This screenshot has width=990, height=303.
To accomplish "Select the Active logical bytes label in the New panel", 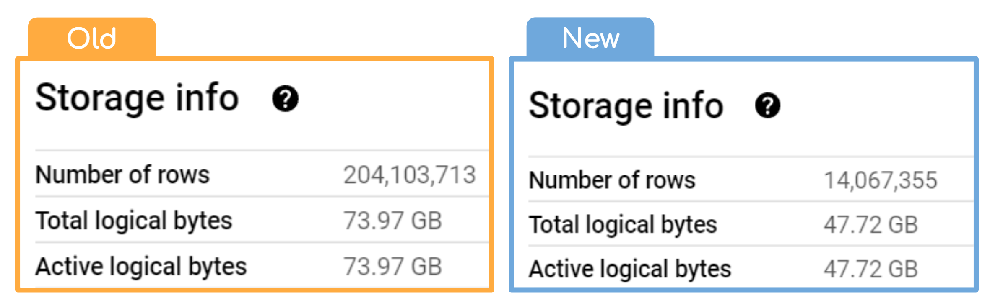I will (630, 269).
